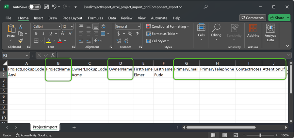Click the Analyze Data button
Viewport: 294px width, 138px height.
tap(270, 33)
